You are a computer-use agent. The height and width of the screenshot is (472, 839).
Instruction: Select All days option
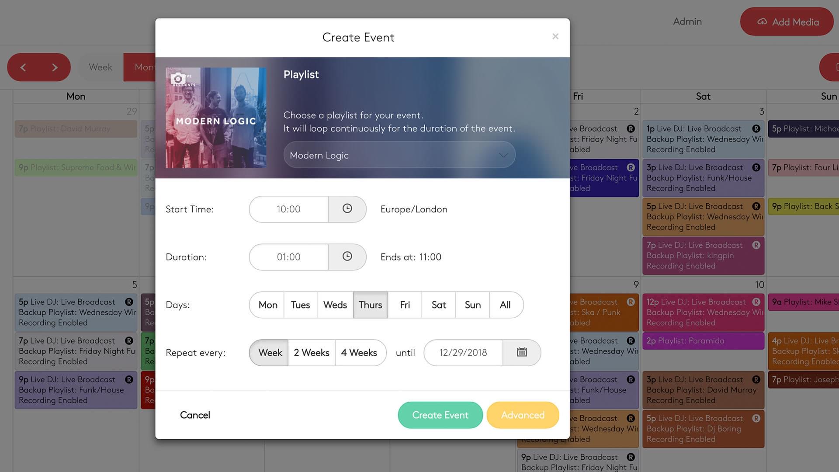click(x=505, y=305)
